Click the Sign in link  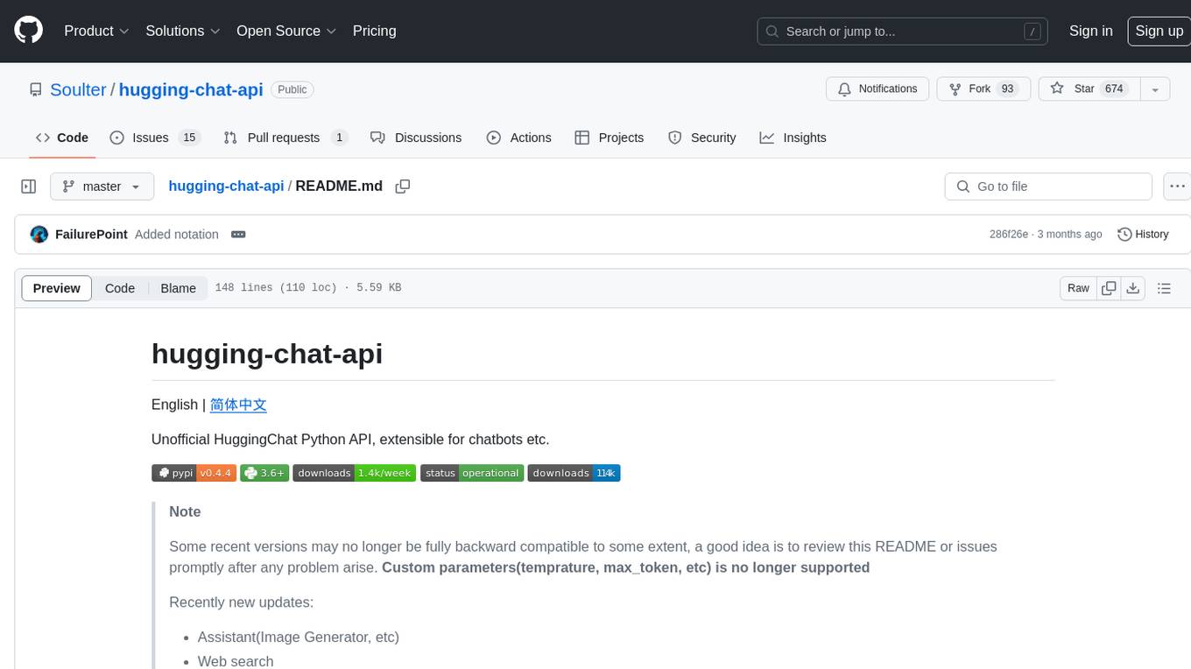1090,31
